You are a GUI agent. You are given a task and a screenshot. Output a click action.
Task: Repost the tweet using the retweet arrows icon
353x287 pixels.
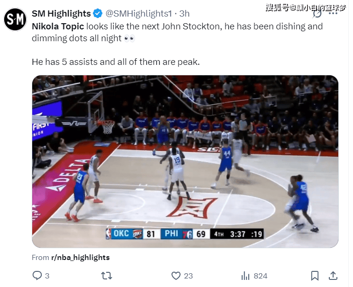(107, 276)
